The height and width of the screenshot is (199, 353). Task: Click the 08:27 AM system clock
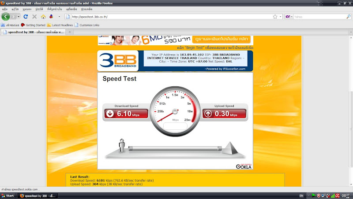[345, 196]
